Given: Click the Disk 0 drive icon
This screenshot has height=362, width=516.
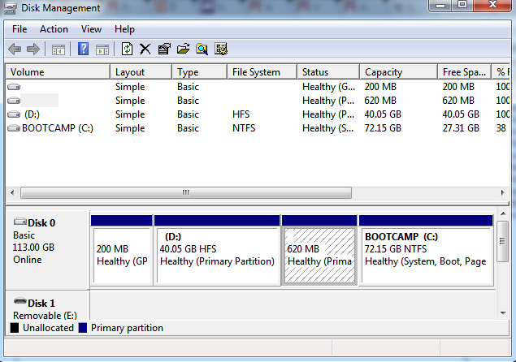Looking at the screenshot, I should (20, 222).
